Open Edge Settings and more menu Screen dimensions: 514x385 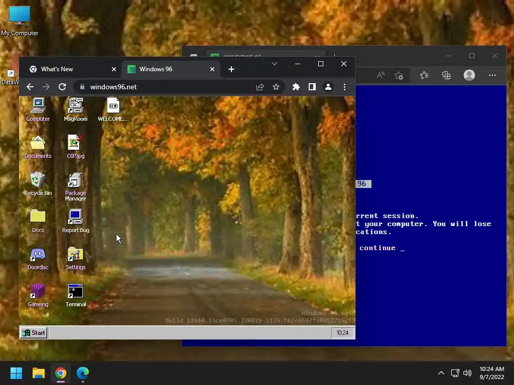pyautogui.click(x=492, y=75)
